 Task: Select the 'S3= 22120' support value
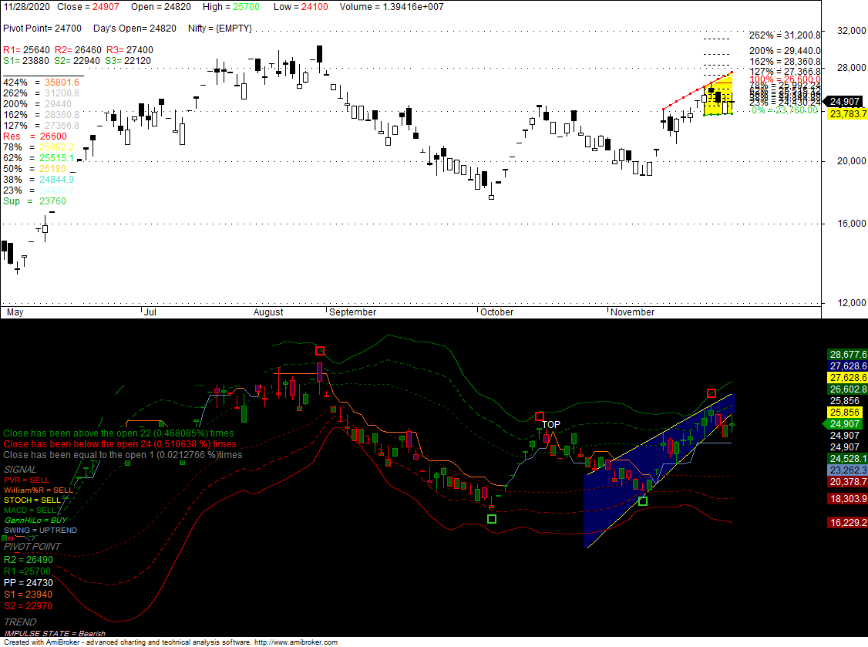[128, 61]
